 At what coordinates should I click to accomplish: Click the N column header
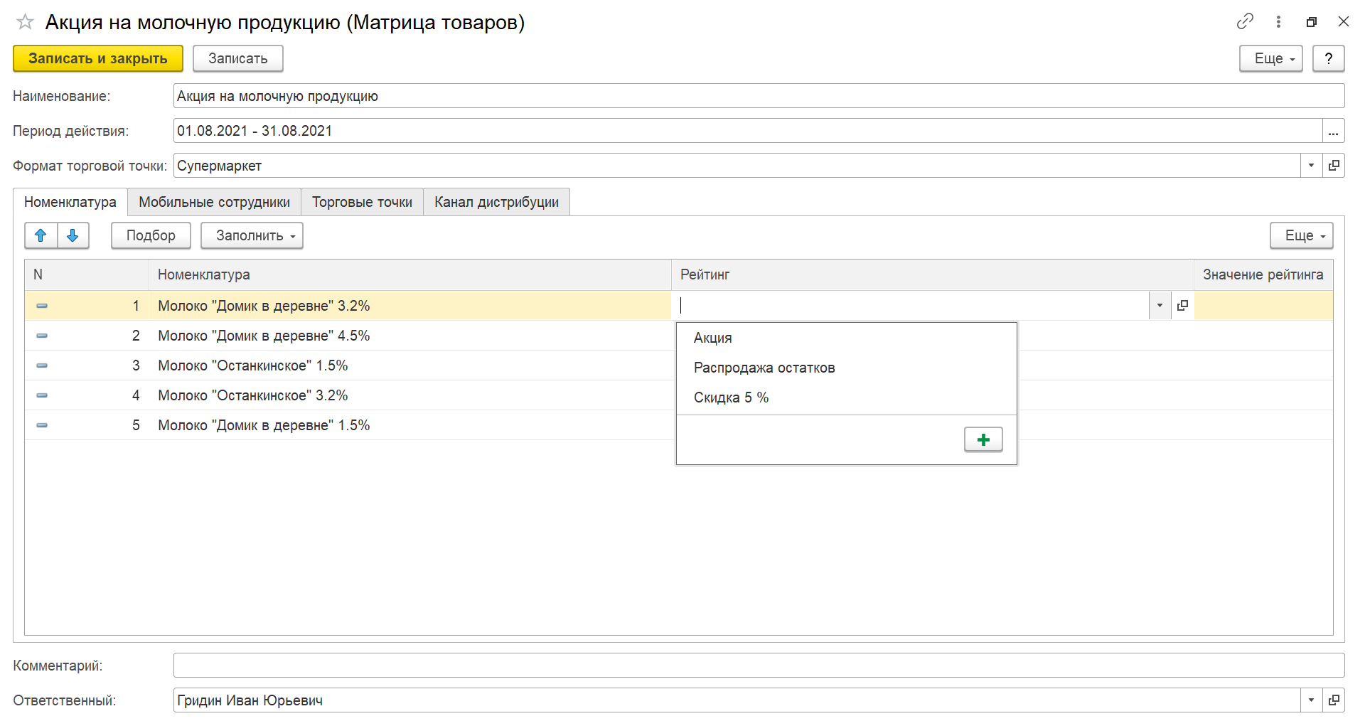(x=87, y=274)
